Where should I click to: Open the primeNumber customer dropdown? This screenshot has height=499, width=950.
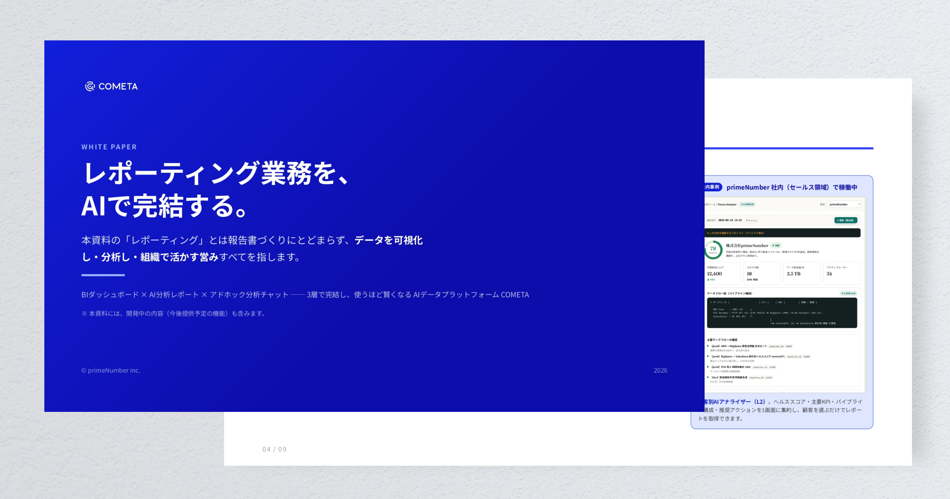click(844, 204)
